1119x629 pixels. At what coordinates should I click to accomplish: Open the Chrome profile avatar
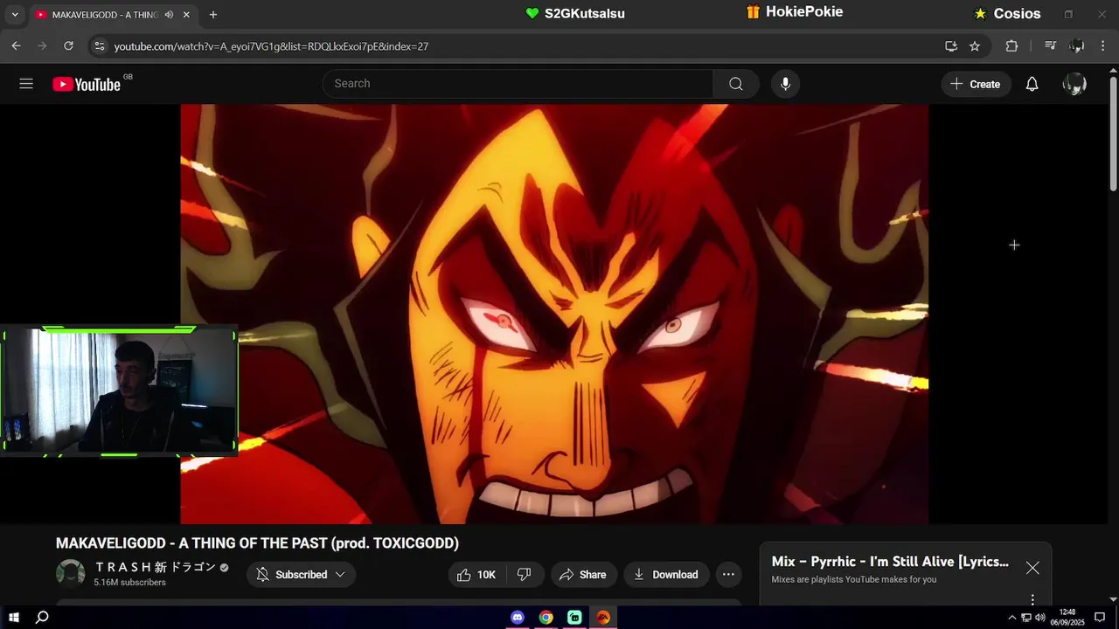1077,46
